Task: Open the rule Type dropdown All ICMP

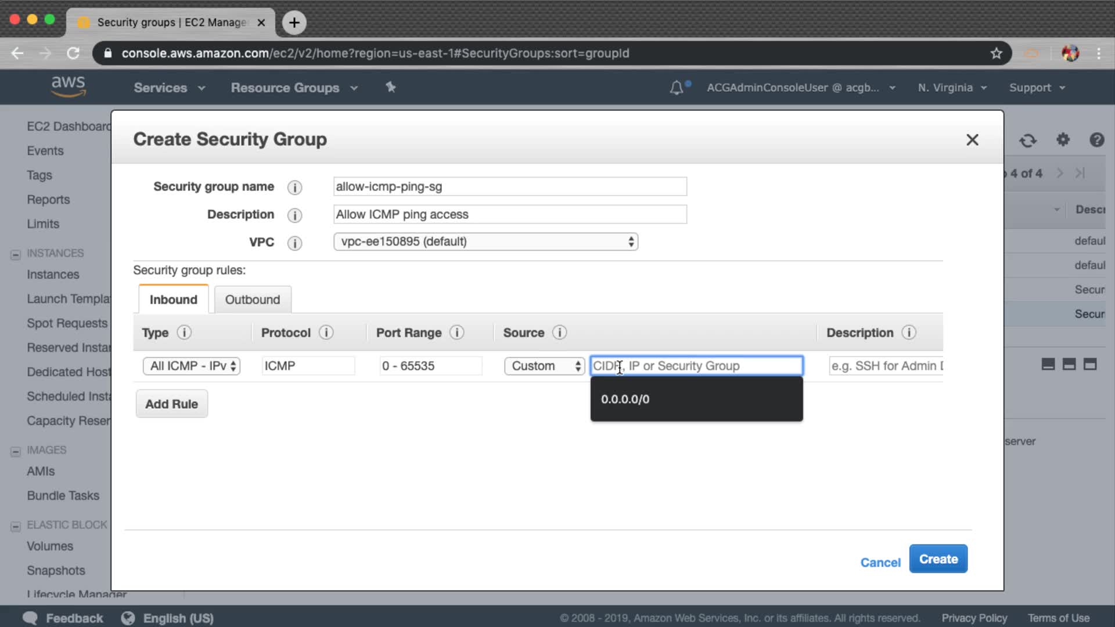Action: coord(192,366)
